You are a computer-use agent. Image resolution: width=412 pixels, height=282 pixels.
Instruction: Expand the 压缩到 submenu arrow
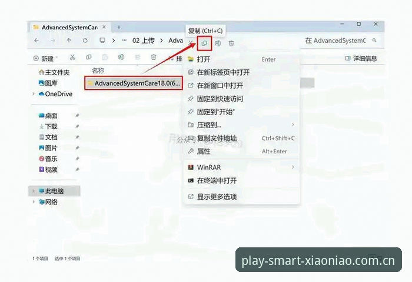(293, 125)
